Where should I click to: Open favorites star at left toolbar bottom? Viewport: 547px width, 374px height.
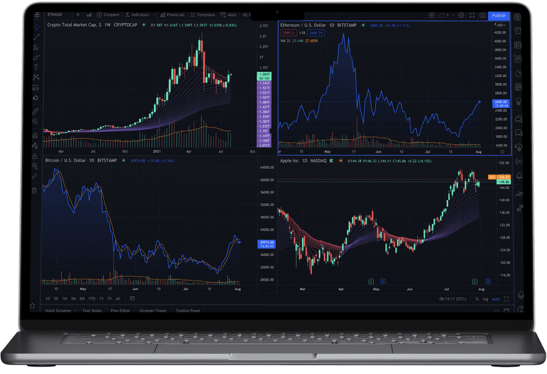33,305
